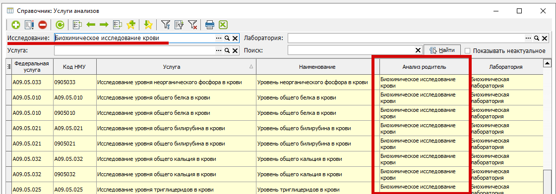Click the green plus Add record icon
This screenshot has height=194, width=556.
coord(15,25)
